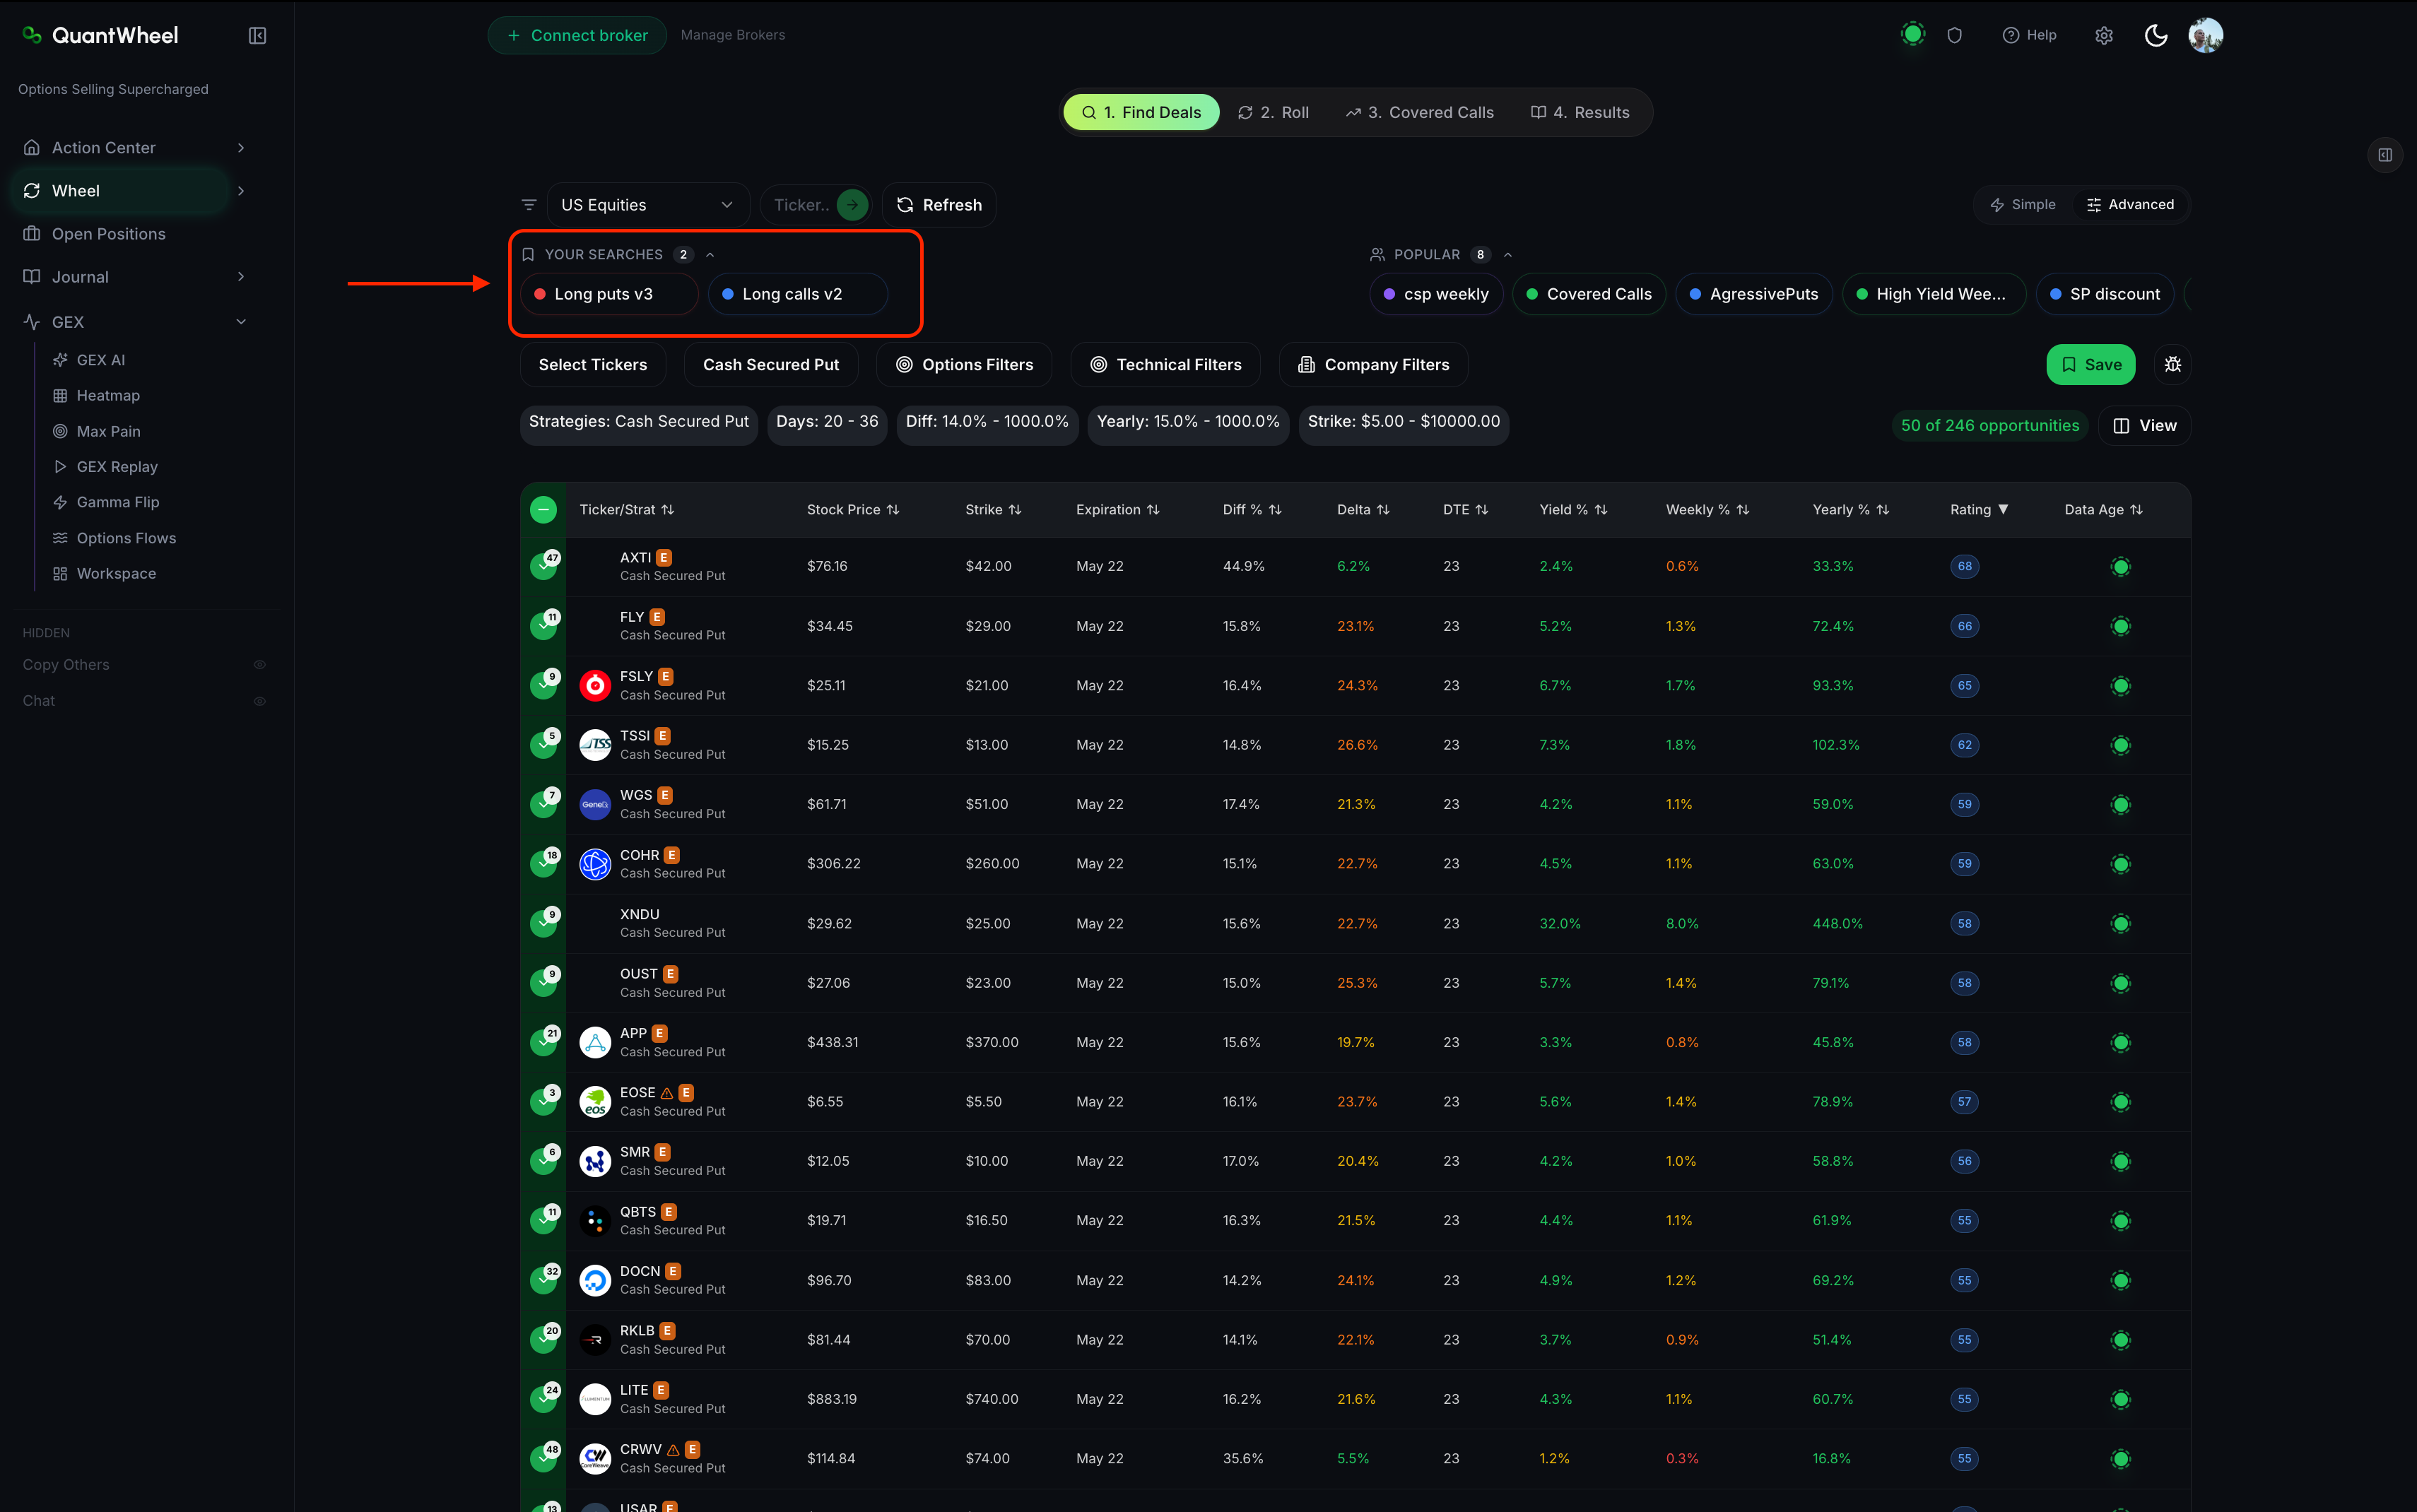The height and width of the screenshot is (1512, 2417).
Task: Click the rating badge 68 for AXTI
Action: 1964,567
